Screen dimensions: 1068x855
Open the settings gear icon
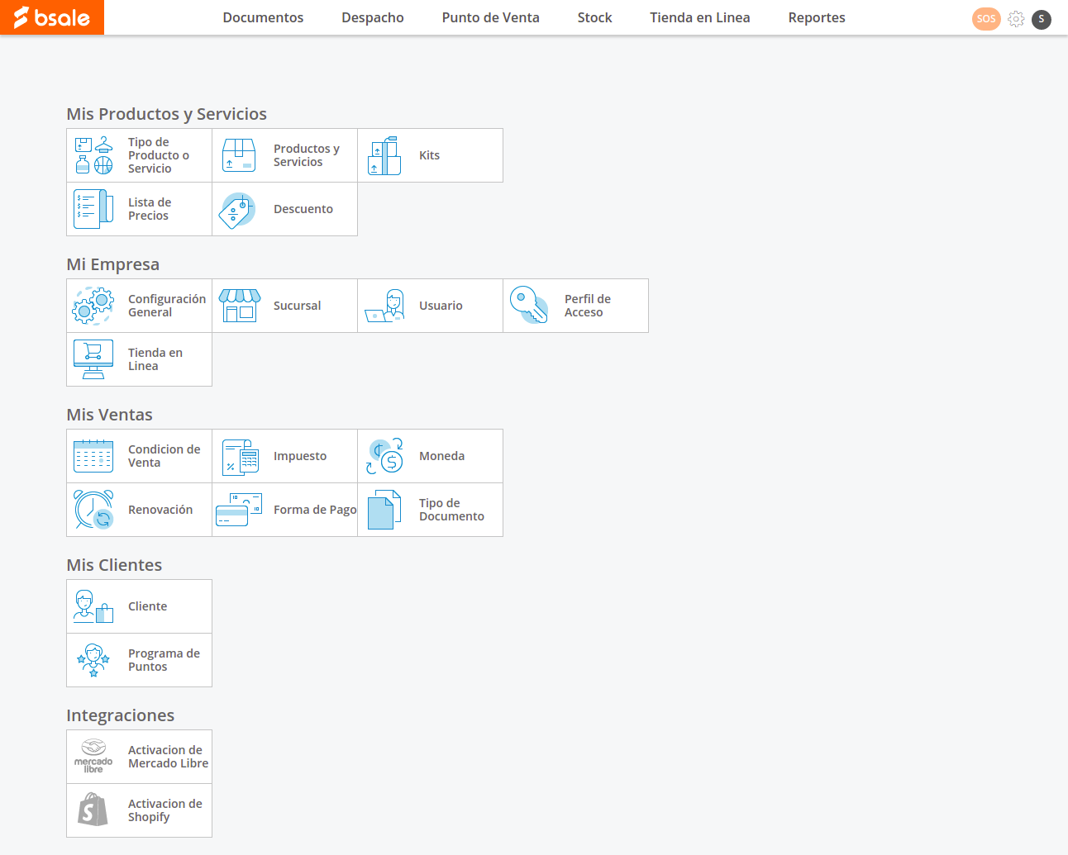[1016, 19]
